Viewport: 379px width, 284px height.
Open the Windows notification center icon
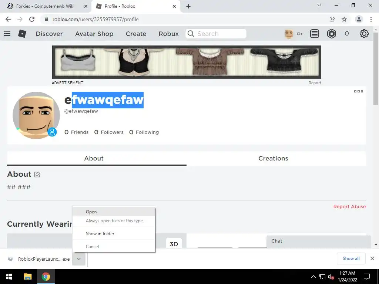[x=367, y=277]
